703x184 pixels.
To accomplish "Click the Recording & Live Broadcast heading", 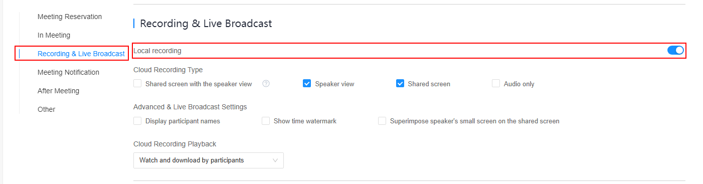I will 206,23.
